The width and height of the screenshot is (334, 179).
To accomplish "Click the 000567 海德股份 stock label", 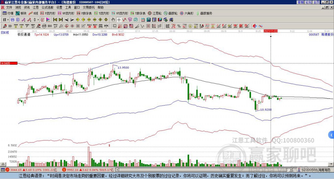I will pos(321,34).
